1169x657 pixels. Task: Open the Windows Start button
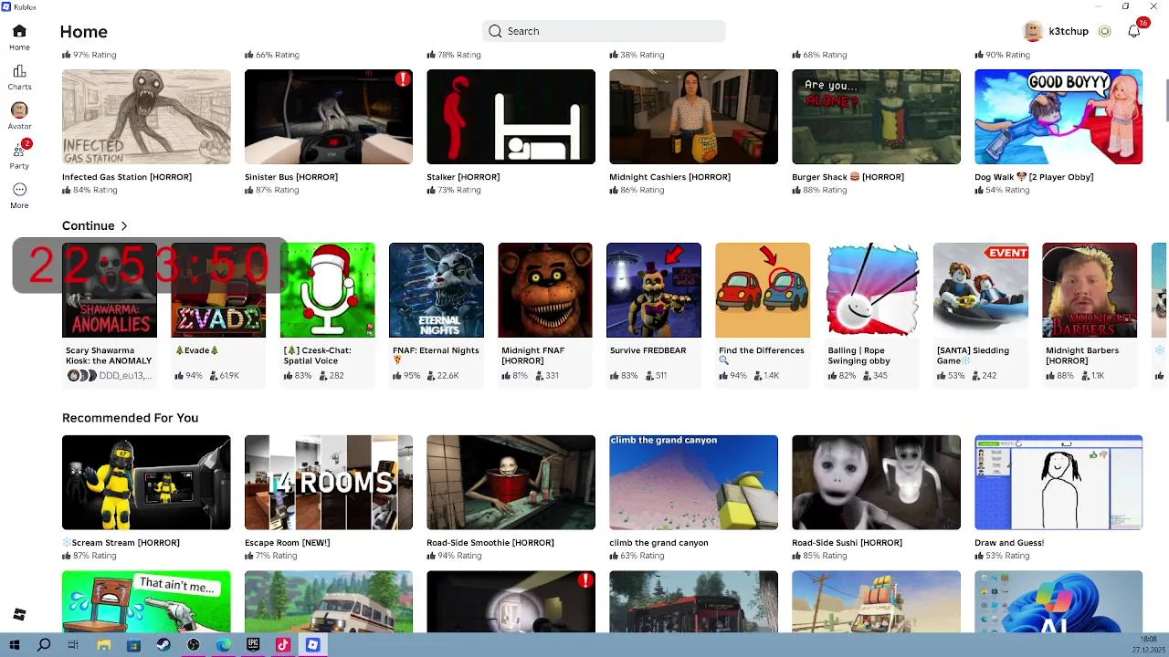click(x=14, y=645)
